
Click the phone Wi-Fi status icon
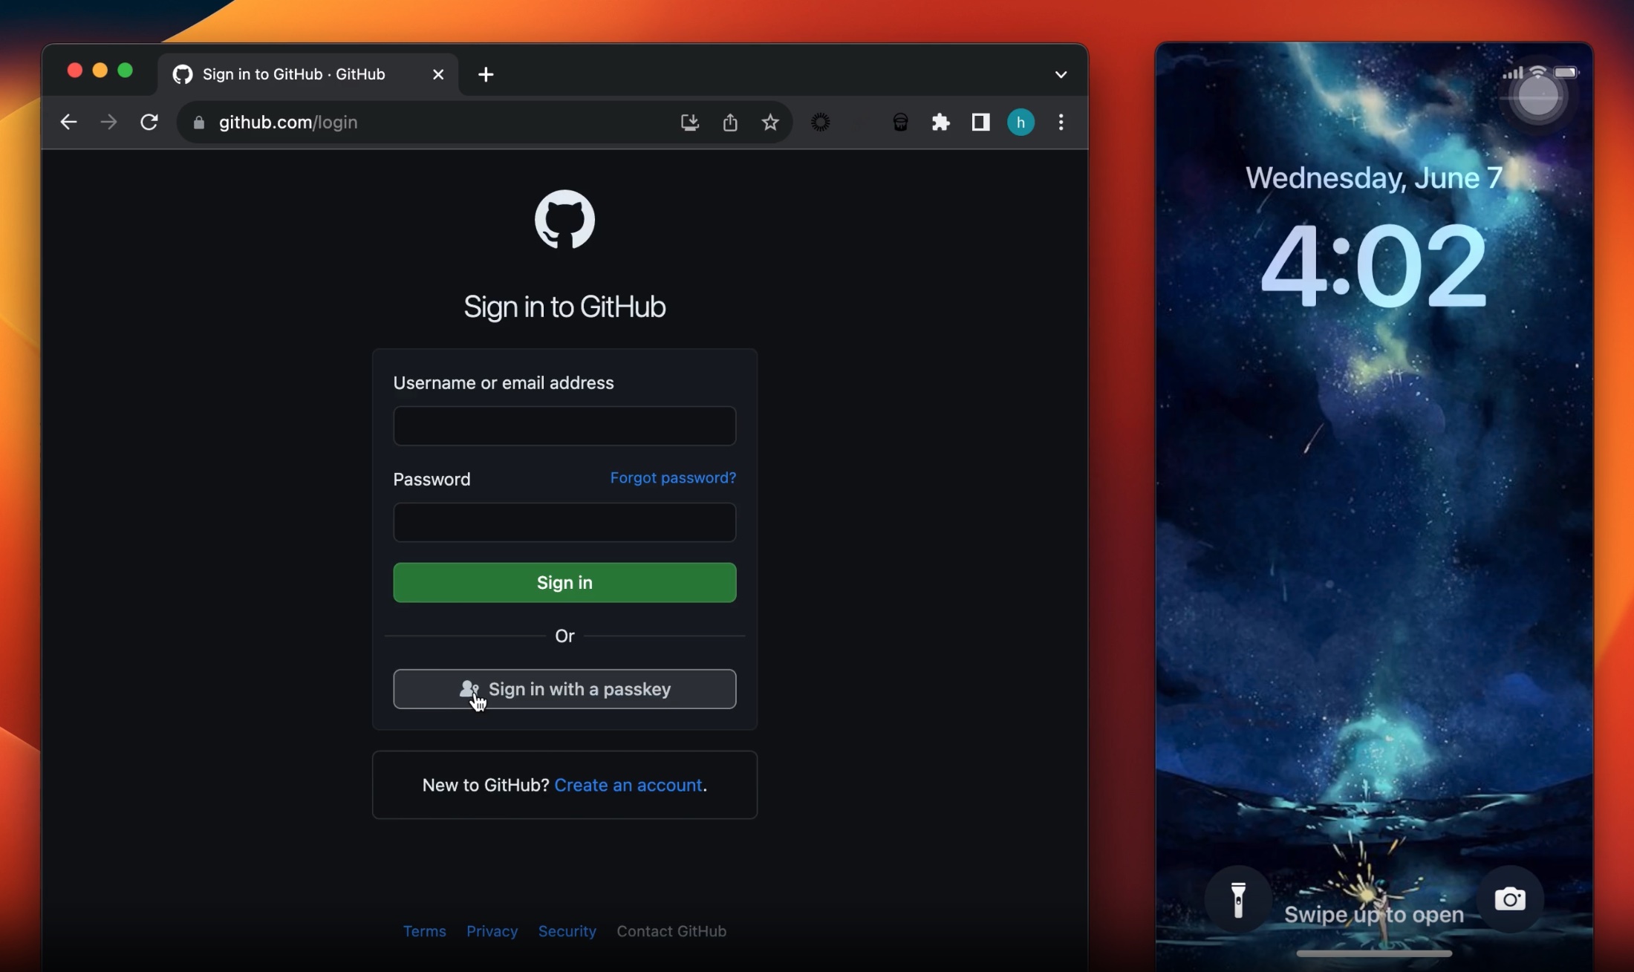tap(1538, 72)
